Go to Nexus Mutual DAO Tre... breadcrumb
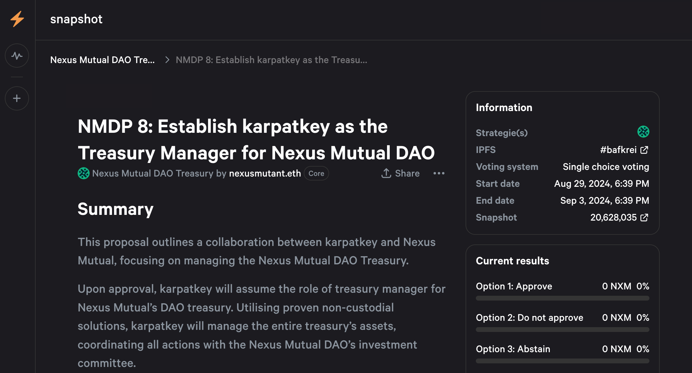The width and height of the screenshot is (692, 373). (x=102, y=60)
